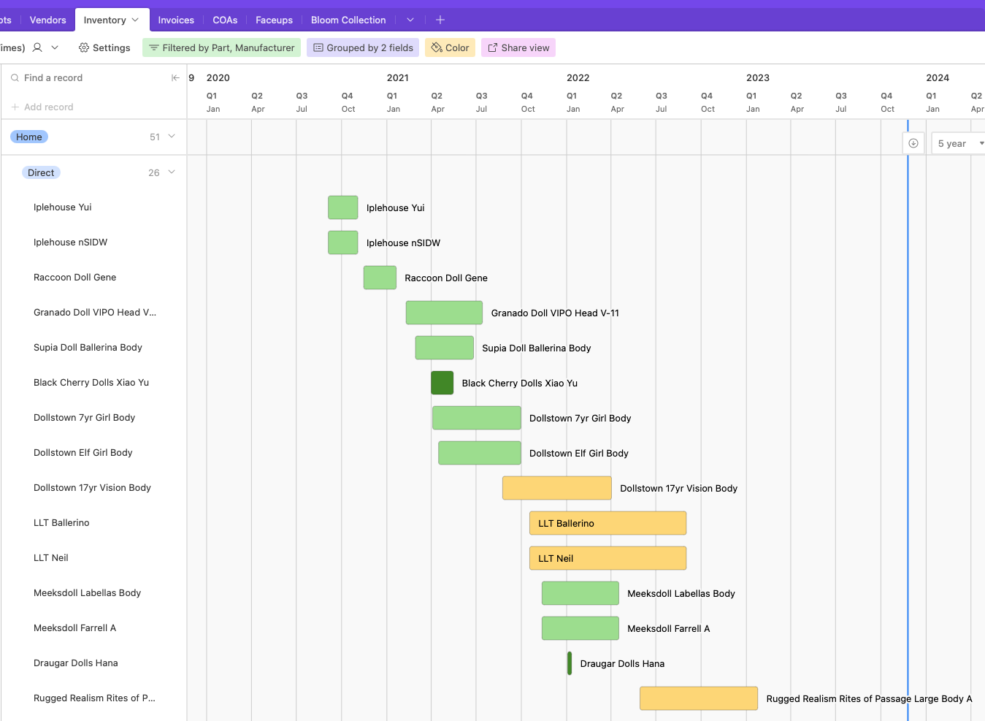Open the Grouped by 2 fields menu
Image resolution: width=985 pixels, height=721 pixels.
pos(363,47)
